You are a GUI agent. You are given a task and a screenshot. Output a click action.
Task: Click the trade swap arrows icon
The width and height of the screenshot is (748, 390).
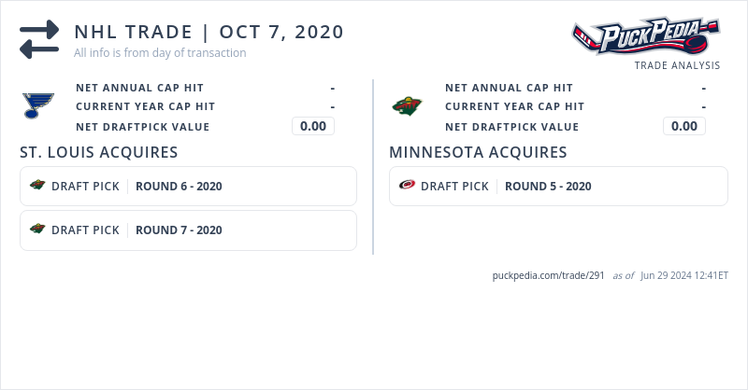coord(39,40)
